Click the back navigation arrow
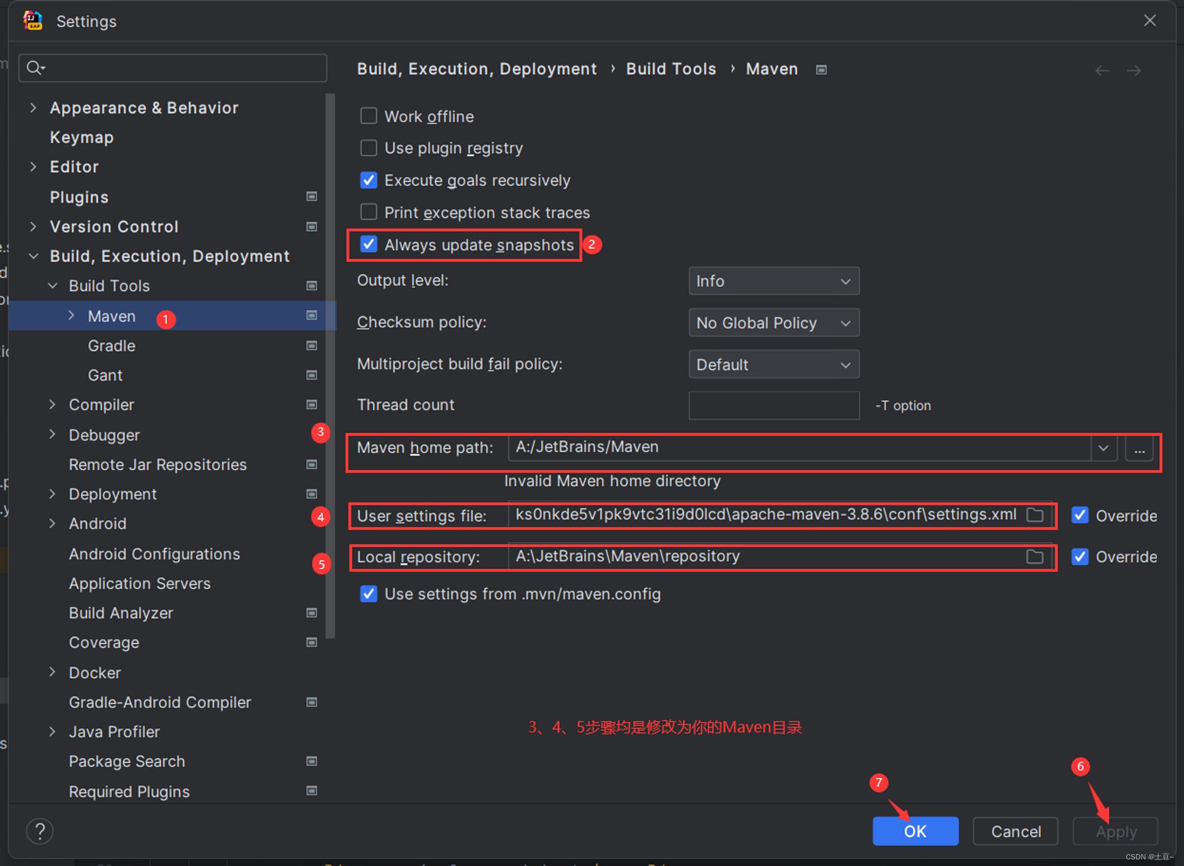The width and height of the screenshot is (1184, 866). coord(1102,70)
